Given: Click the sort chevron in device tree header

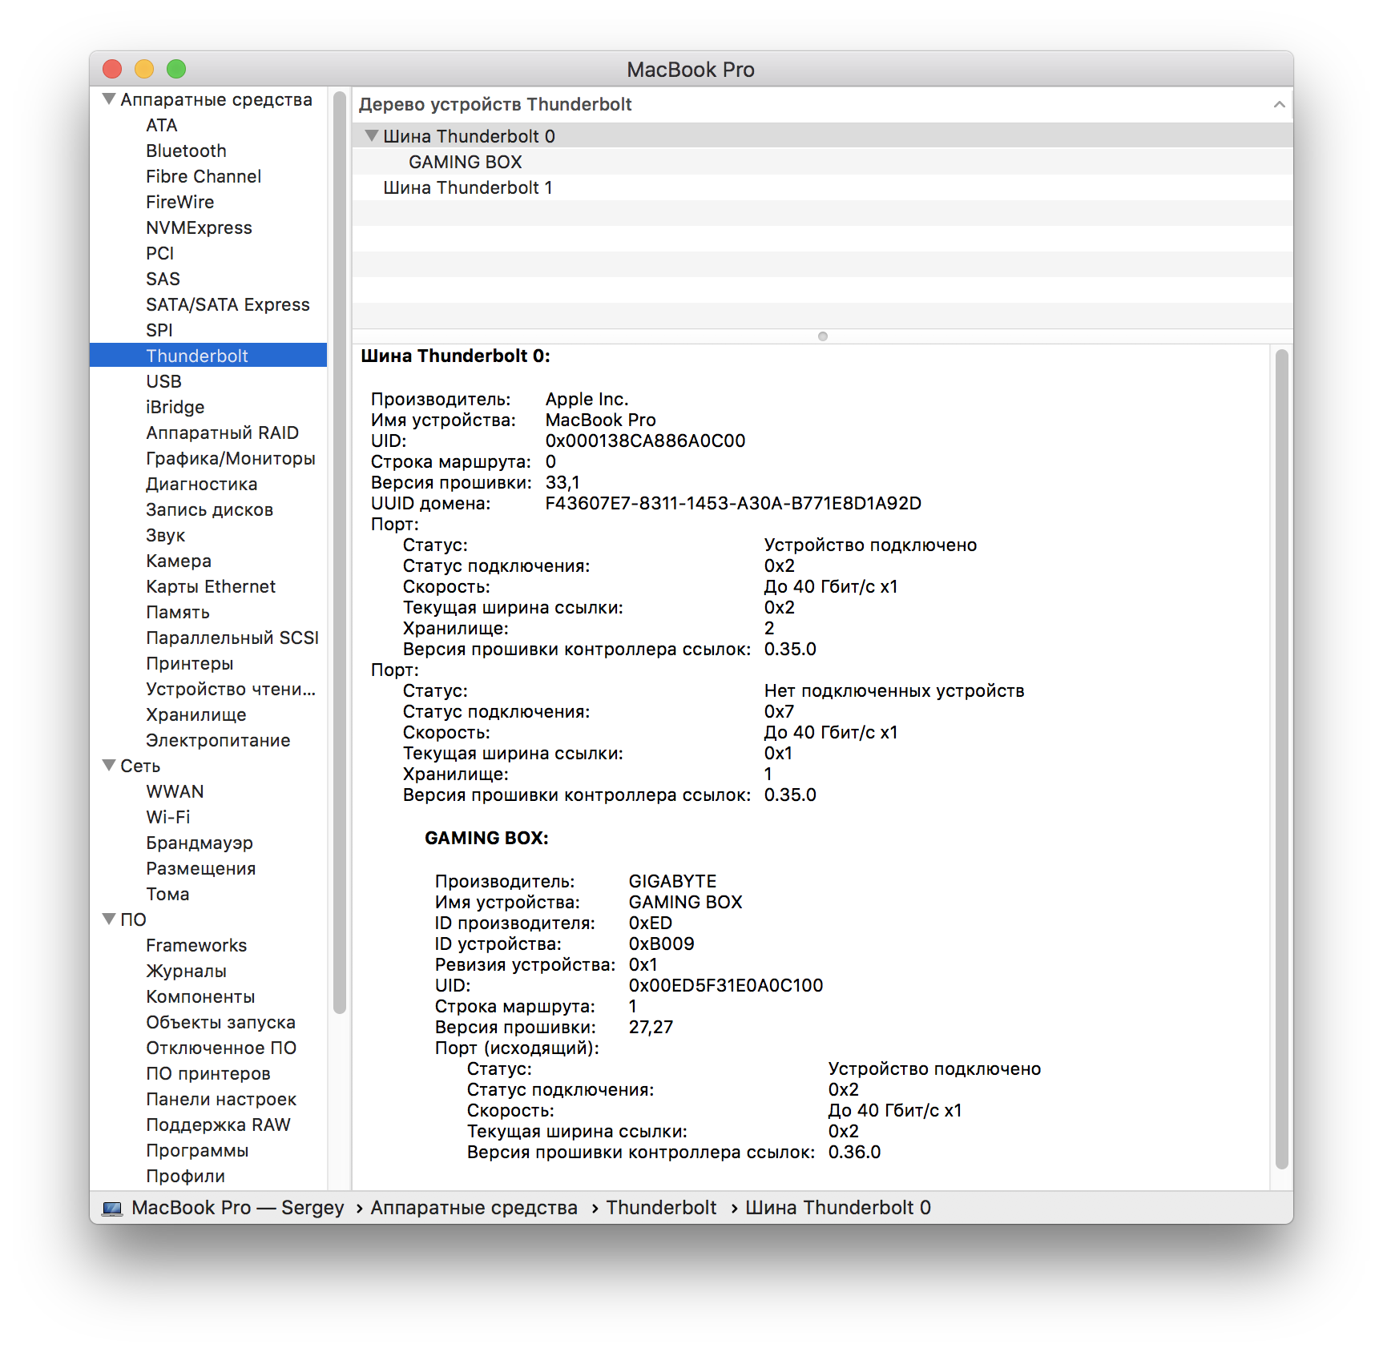Looking at the screenshot, I should 1279,105.
